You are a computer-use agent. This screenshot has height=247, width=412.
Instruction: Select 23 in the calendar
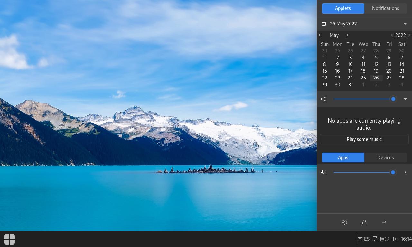click(x=337, y=78)
